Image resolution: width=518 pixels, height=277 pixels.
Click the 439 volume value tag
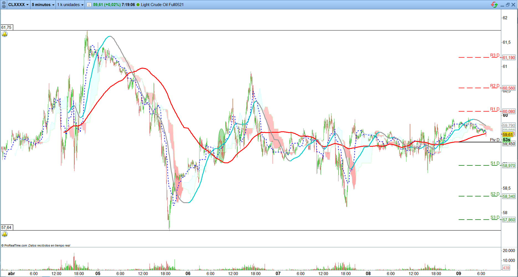point(506,268)
